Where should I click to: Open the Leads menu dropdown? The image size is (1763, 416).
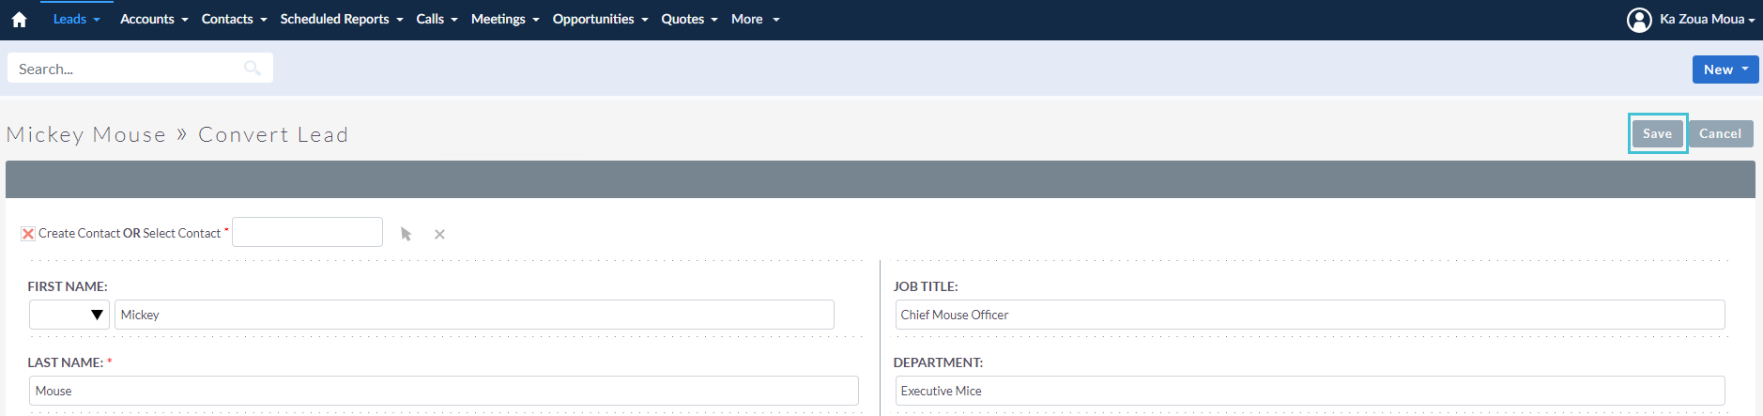pos(77,19)
